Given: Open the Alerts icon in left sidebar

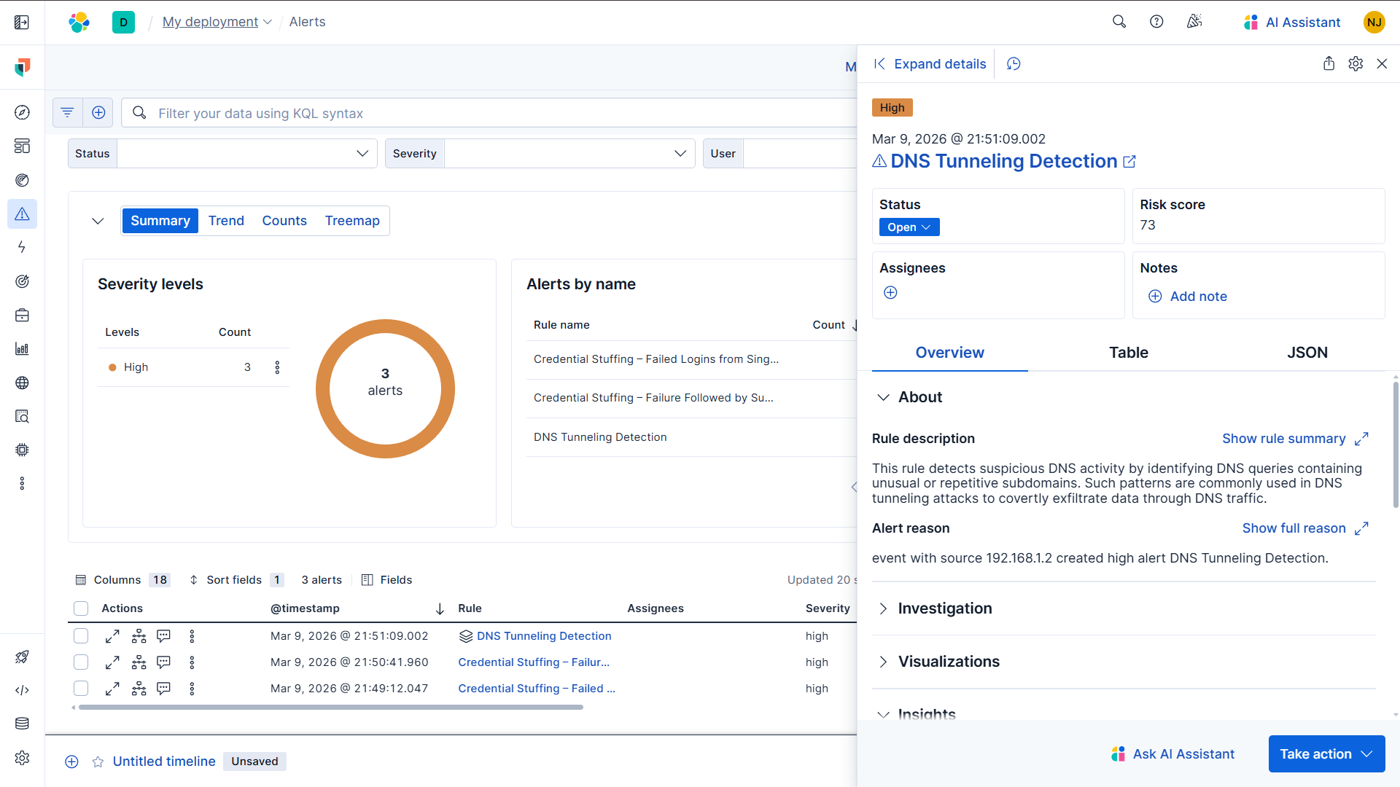Looking at the screenshot, I should click(22, 214).
